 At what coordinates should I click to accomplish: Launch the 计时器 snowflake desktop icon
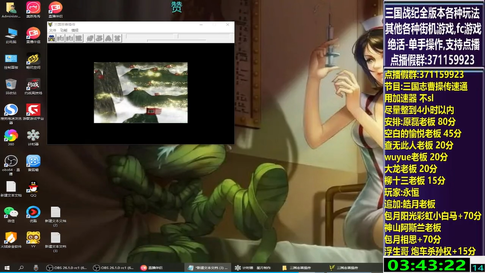click(33, 138)
